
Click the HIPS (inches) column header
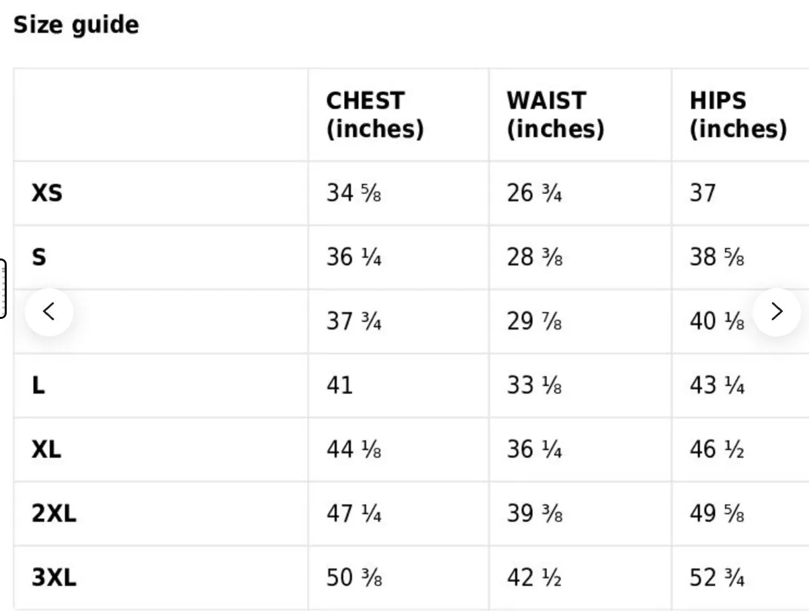[738, 114]
